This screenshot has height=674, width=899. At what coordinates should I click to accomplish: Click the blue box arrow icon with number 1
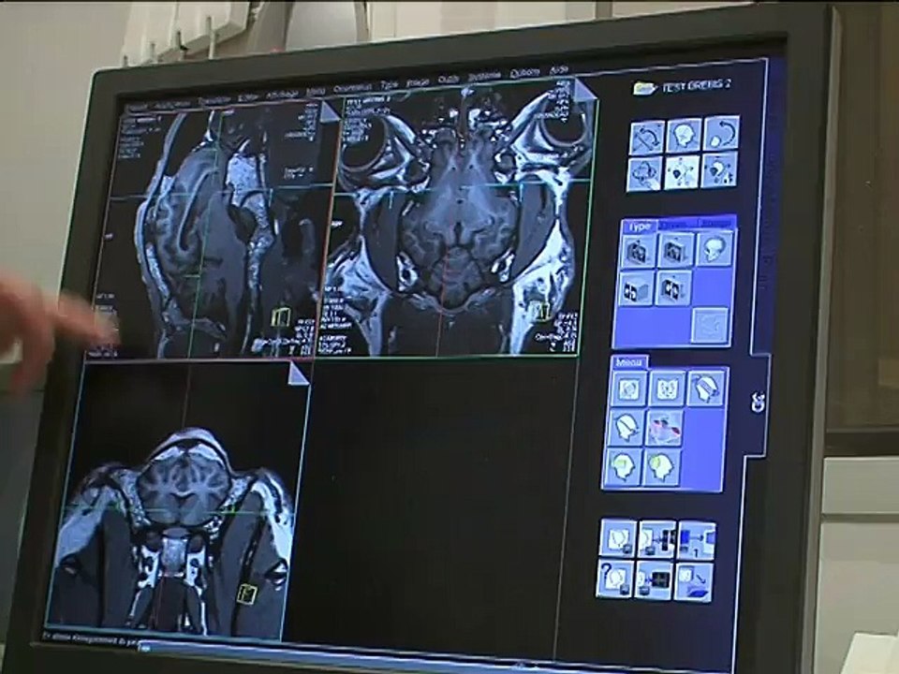coord(696,541)
